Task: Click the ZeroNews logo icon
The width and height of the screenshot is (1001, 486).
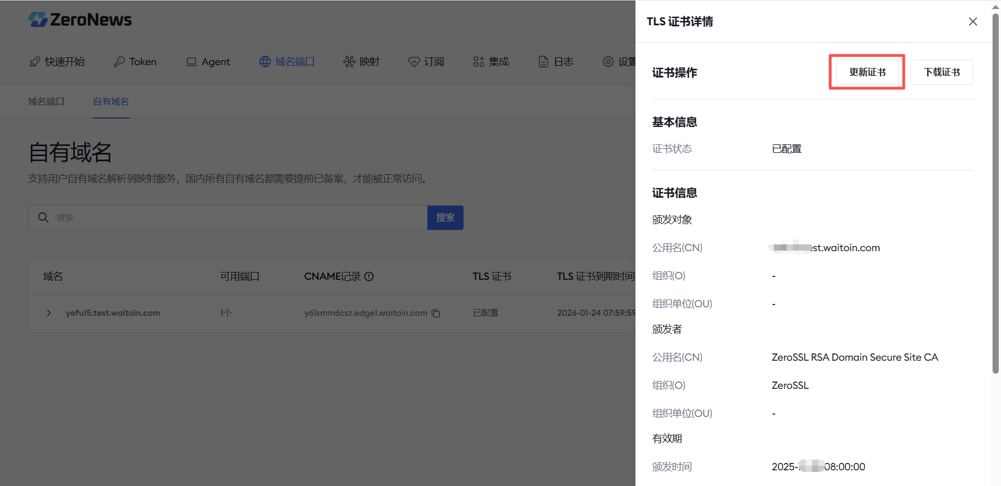Action: click(x=38, y=20)
